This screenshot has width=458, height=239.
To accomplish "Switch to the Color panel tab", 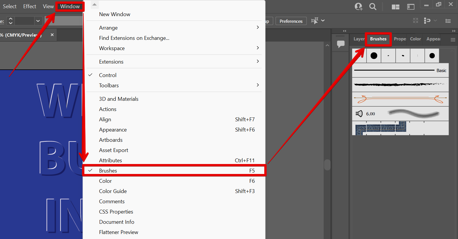I will [415, 39].
